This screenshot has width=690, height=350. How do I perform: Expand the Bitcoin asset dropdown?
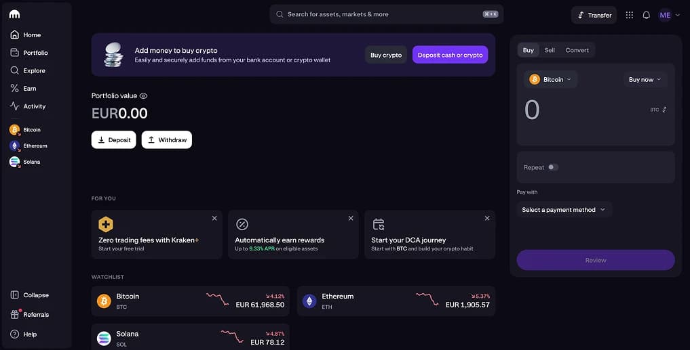click(x=550, y=79)
